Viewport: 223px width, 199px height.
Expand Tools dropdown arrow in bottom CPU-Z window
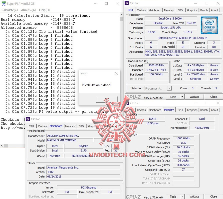point(182,197)
